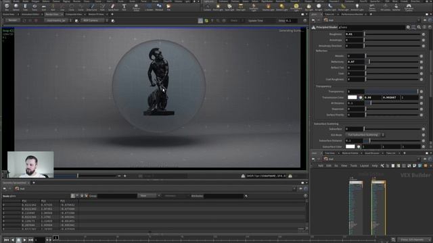Select the Draw Curve shelf tool

(92, 7)
